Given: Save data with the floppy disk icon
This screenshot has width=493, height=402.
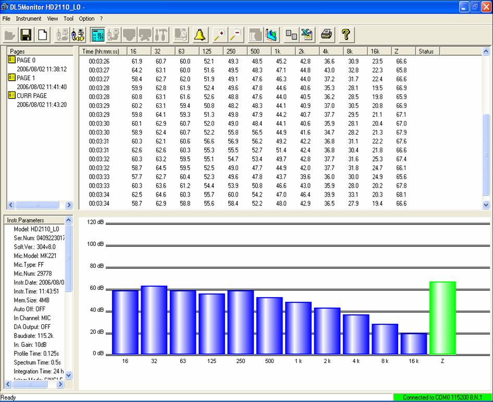Looking at the screenshot, I should (26, 34).
